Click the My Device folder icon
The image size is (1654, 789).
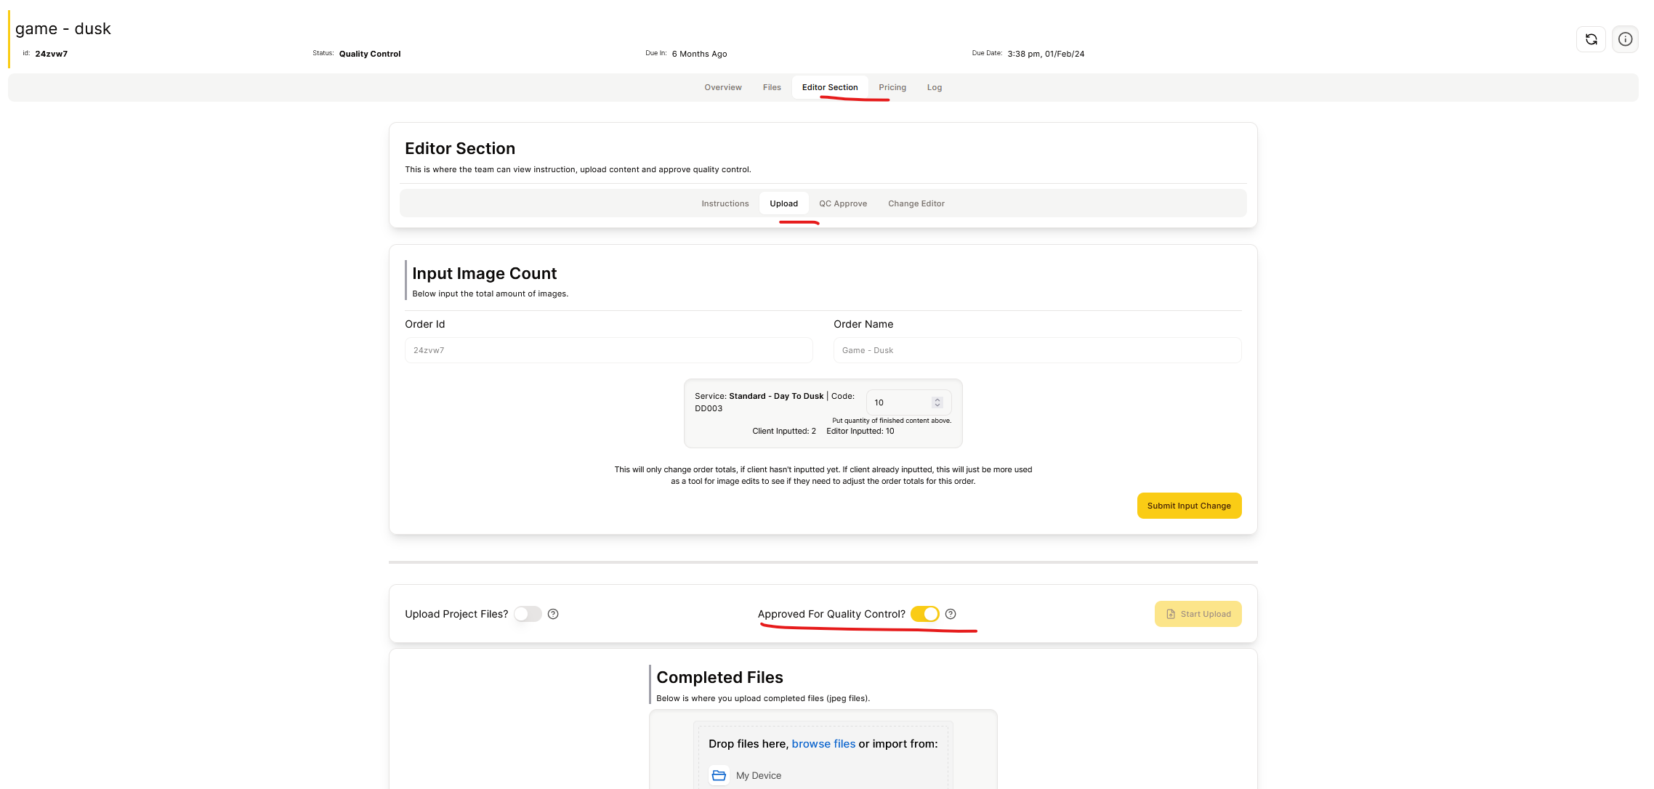(x=719, y=775)
